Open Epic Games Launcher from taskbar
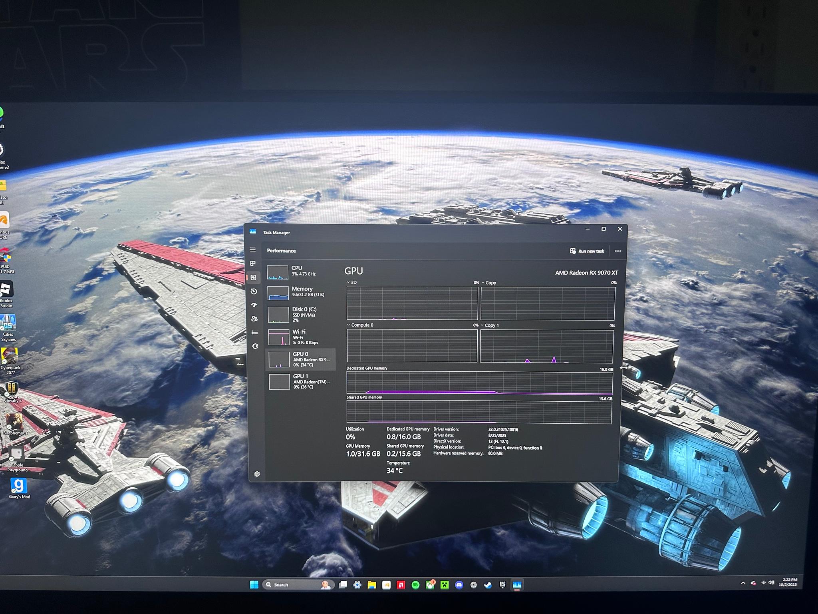Viewport: 818px width, 614px height. click(x=502, y=585)
